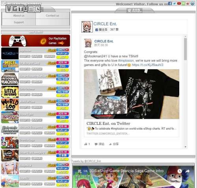Open the Twitter bird icon in header
Screen dimensions: 197x188
click(x=175, y=4)
